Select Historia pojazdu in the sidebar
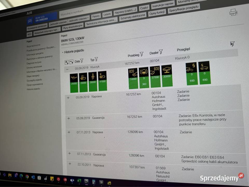 point(33,89)
